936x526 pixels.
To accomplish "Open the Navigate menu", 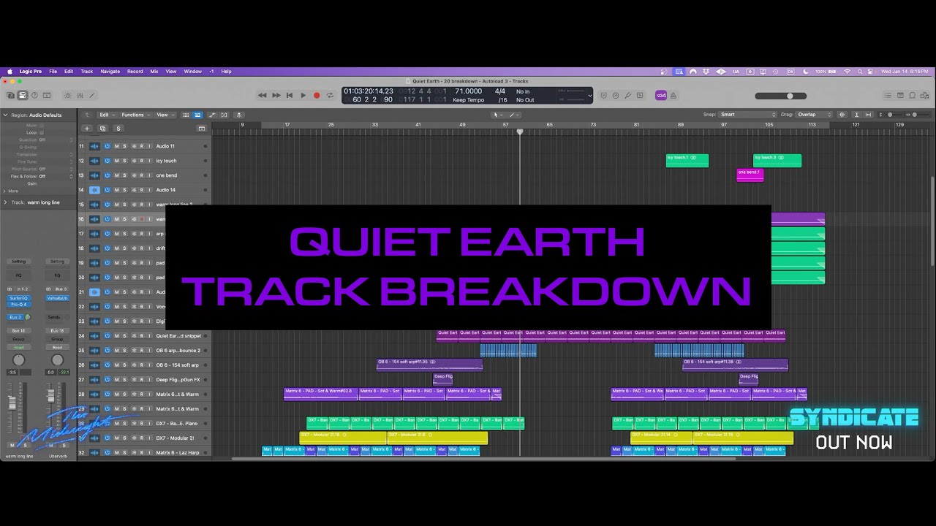I will (110, 72).
